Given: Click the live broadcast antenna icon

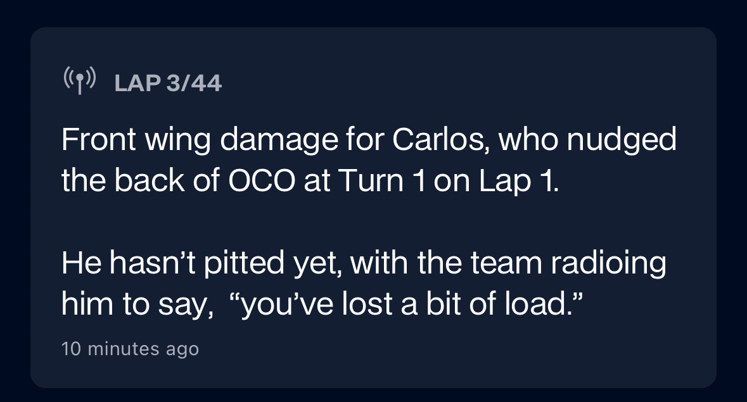Looking at the screenshot, I should (80, 80).
